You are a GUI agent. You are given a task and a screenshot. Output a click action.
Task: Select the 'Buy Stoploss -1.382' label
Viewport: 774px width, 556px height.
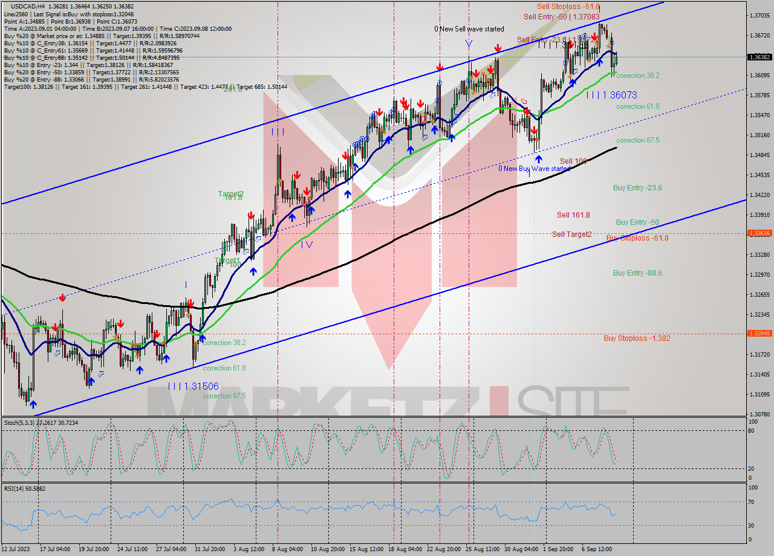point(637,338)
